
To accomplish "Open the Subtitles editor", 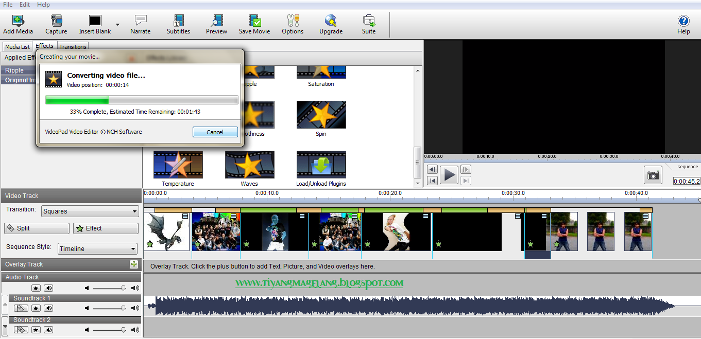I will [178, 24].
